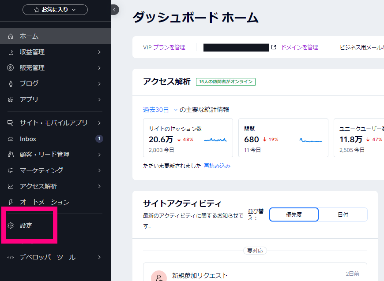Expand the アプリ chevron
This screenshot has width=384, height=281.
click(99, 100)
